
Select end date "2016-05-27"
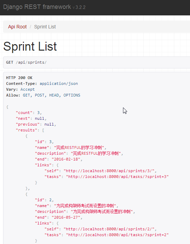66,217
